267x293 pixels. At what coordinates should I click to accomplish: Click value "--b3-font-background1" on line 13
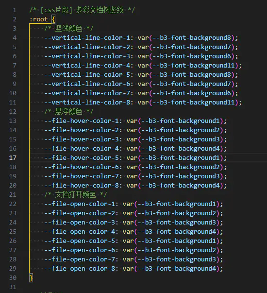pos(181,121)
